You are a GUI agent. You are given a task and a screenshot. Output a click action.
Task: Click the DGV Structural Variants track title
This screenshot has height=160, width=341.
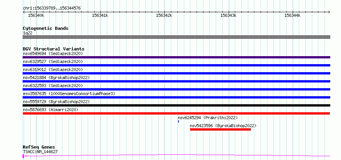[x=54, y=49]
